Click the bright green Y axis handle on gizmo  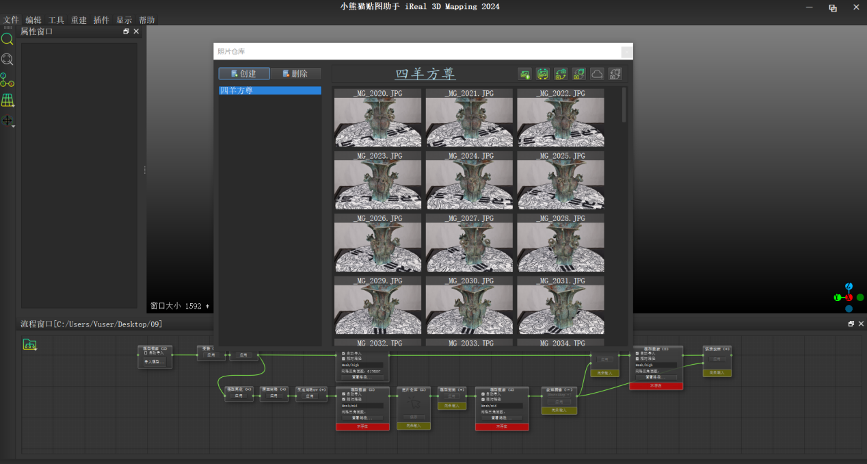click(x=838, y=298)
